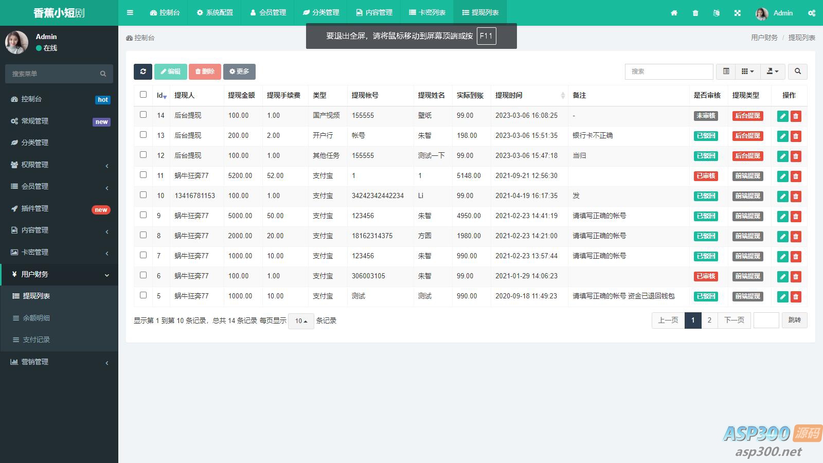Open the columns grid dropdown

tap(747, 72)
